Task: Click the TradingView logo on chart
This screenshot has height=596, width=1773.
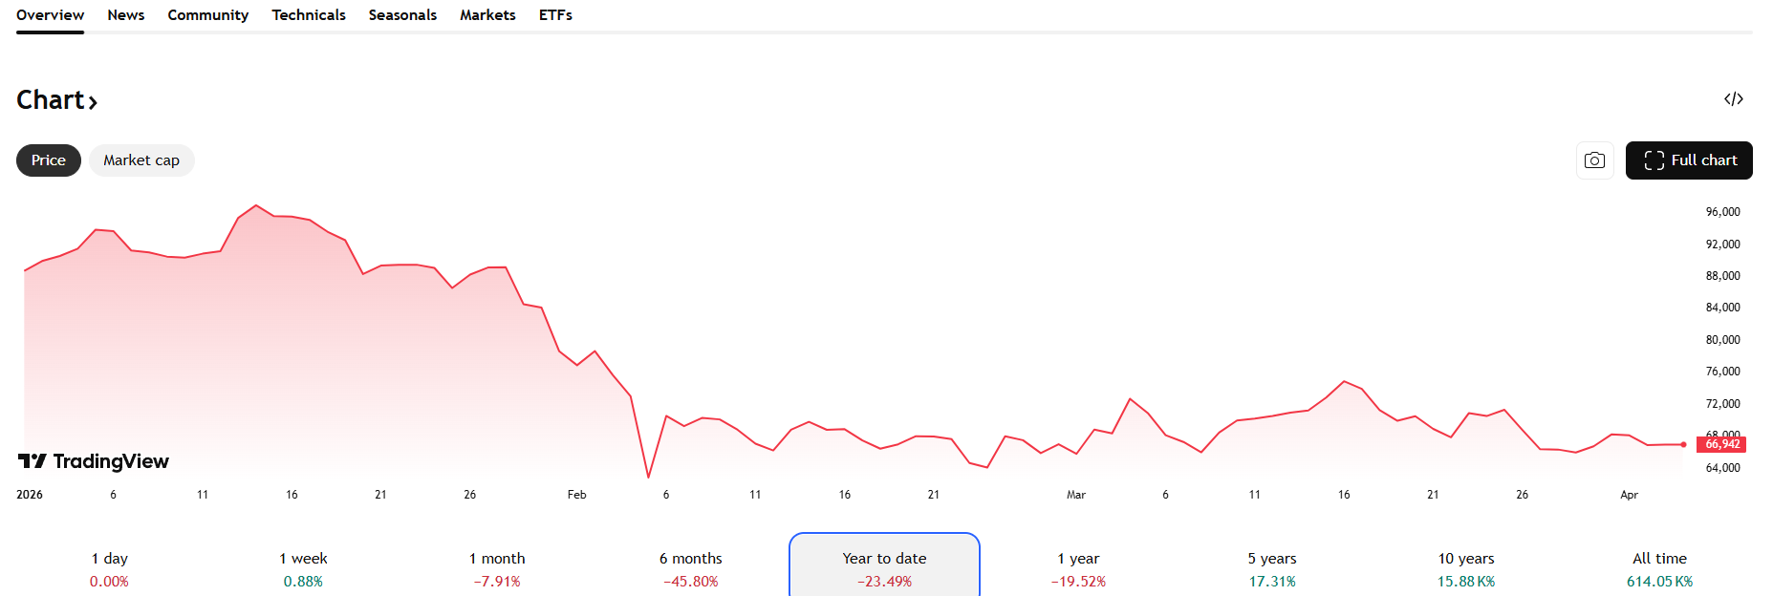Action: click(94, 461)
